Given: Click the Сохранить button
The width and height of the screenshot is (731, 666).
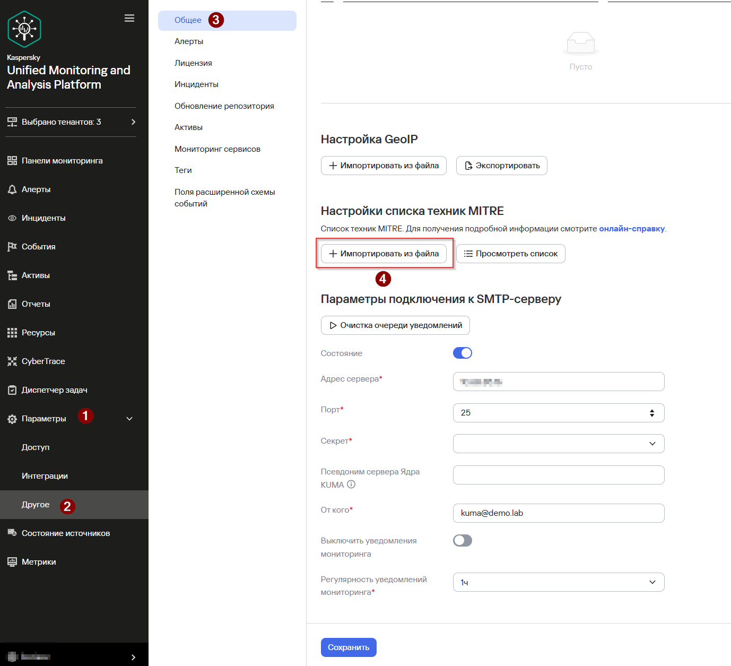Looking at the screenshot, I should coord(349,647).
